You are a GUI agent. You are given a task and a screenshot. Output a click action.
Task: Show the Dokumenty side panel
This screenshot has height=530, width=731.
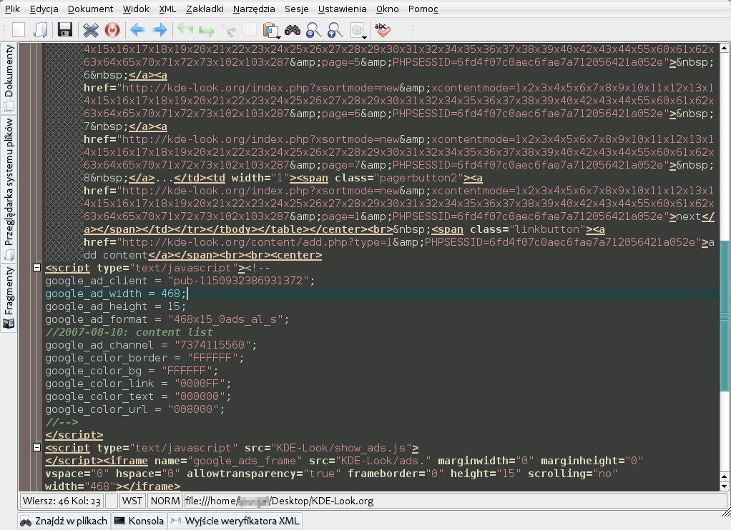[x=9, y=78]
